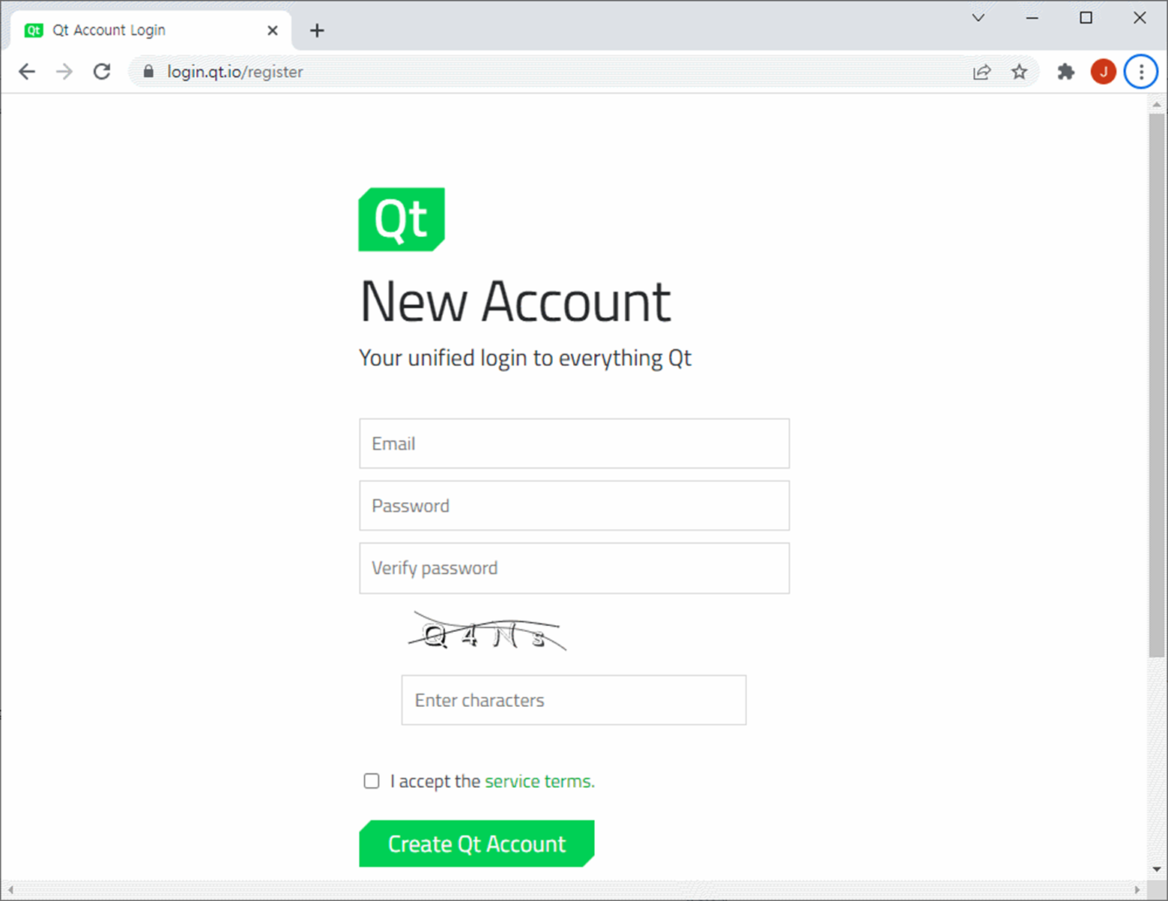Click the Verify password field

point(575,568)
